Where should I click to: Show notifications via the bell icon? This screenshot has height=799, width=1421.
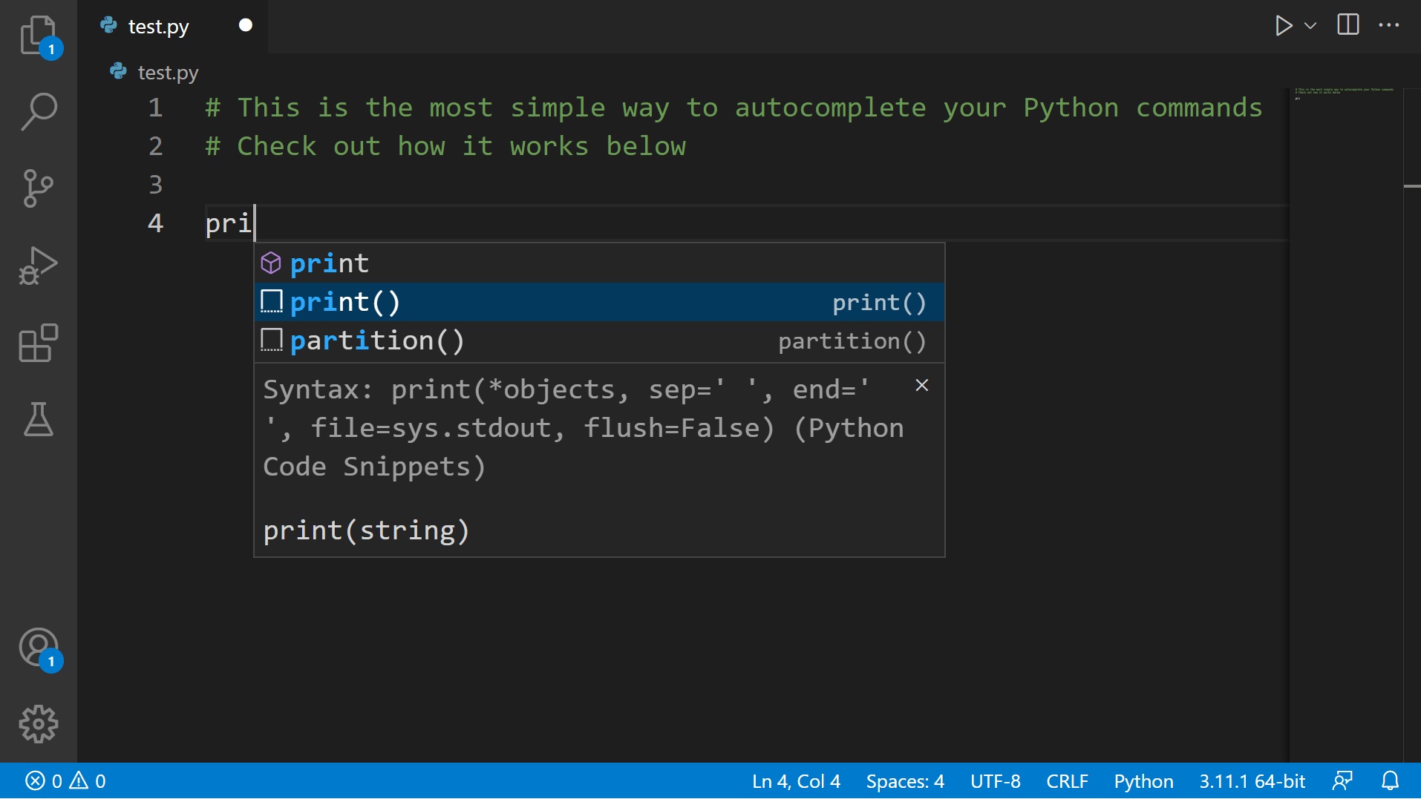(x=1390, y=780)
